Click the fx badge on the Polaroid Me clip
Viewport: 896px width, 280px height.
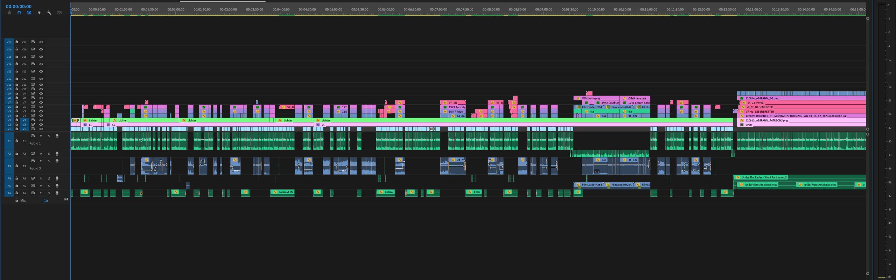[x=275, y=192]
